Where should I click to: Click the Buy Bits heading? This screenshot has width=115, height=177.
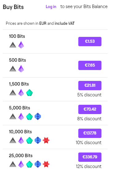(13, 7)
